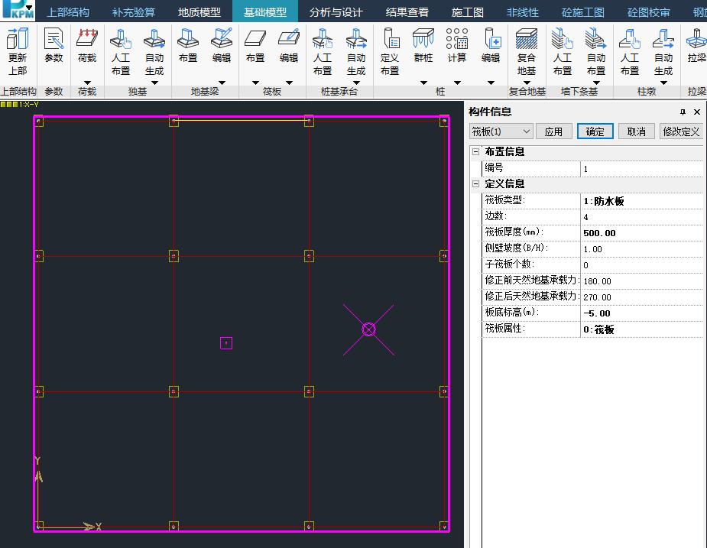The height and width of the screenshot is (548, 707).
Task: Click 自动生成 icon in 独基 group
Action: pos(154,51)
